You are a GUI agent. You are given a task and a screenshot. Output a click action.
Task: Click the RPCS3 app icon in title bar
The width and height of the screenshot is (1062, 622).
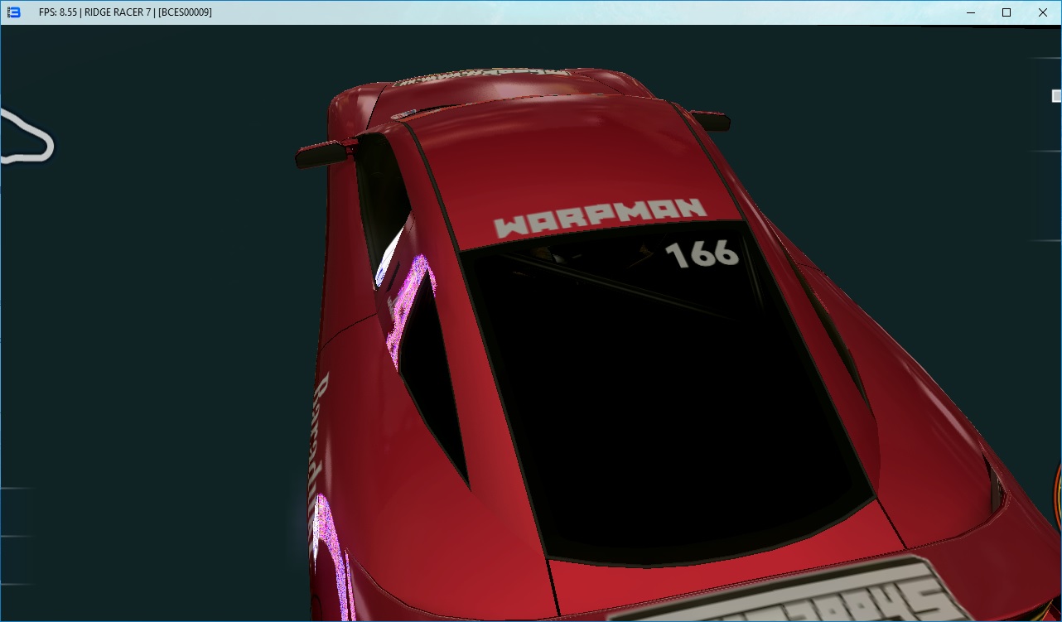(x=13, y=12)
